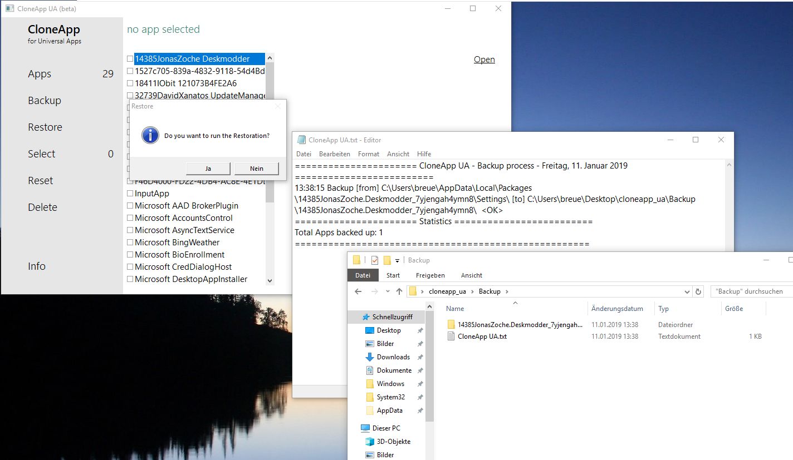Open 3D-Objekte under Dieser PC
The image size is (793, 460).
[394, 442]
